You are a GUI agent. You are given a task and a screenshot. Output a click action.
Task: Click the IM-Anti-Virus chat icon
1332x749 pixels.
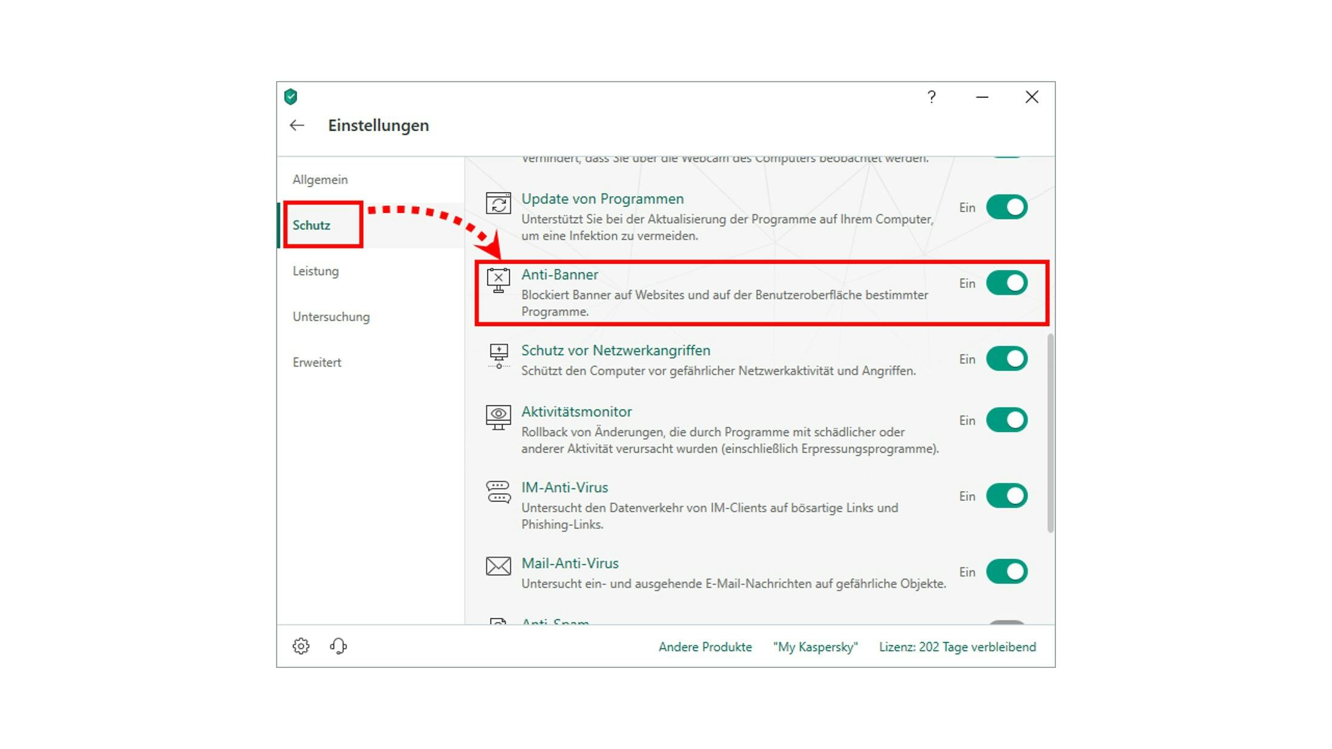498,492
